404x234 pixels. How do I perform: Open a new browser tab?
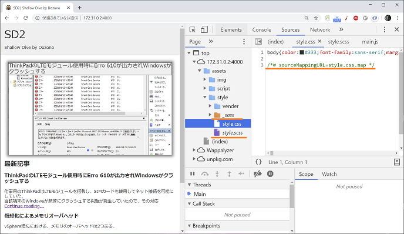(x=80, y=8)
